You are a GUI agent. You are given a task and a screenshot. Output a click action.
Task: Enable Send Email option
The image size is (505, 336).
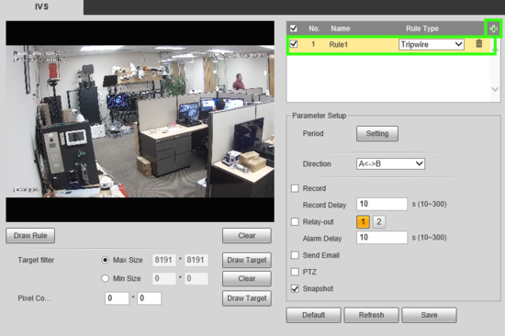pyautogui.click(x=295, y=255)
